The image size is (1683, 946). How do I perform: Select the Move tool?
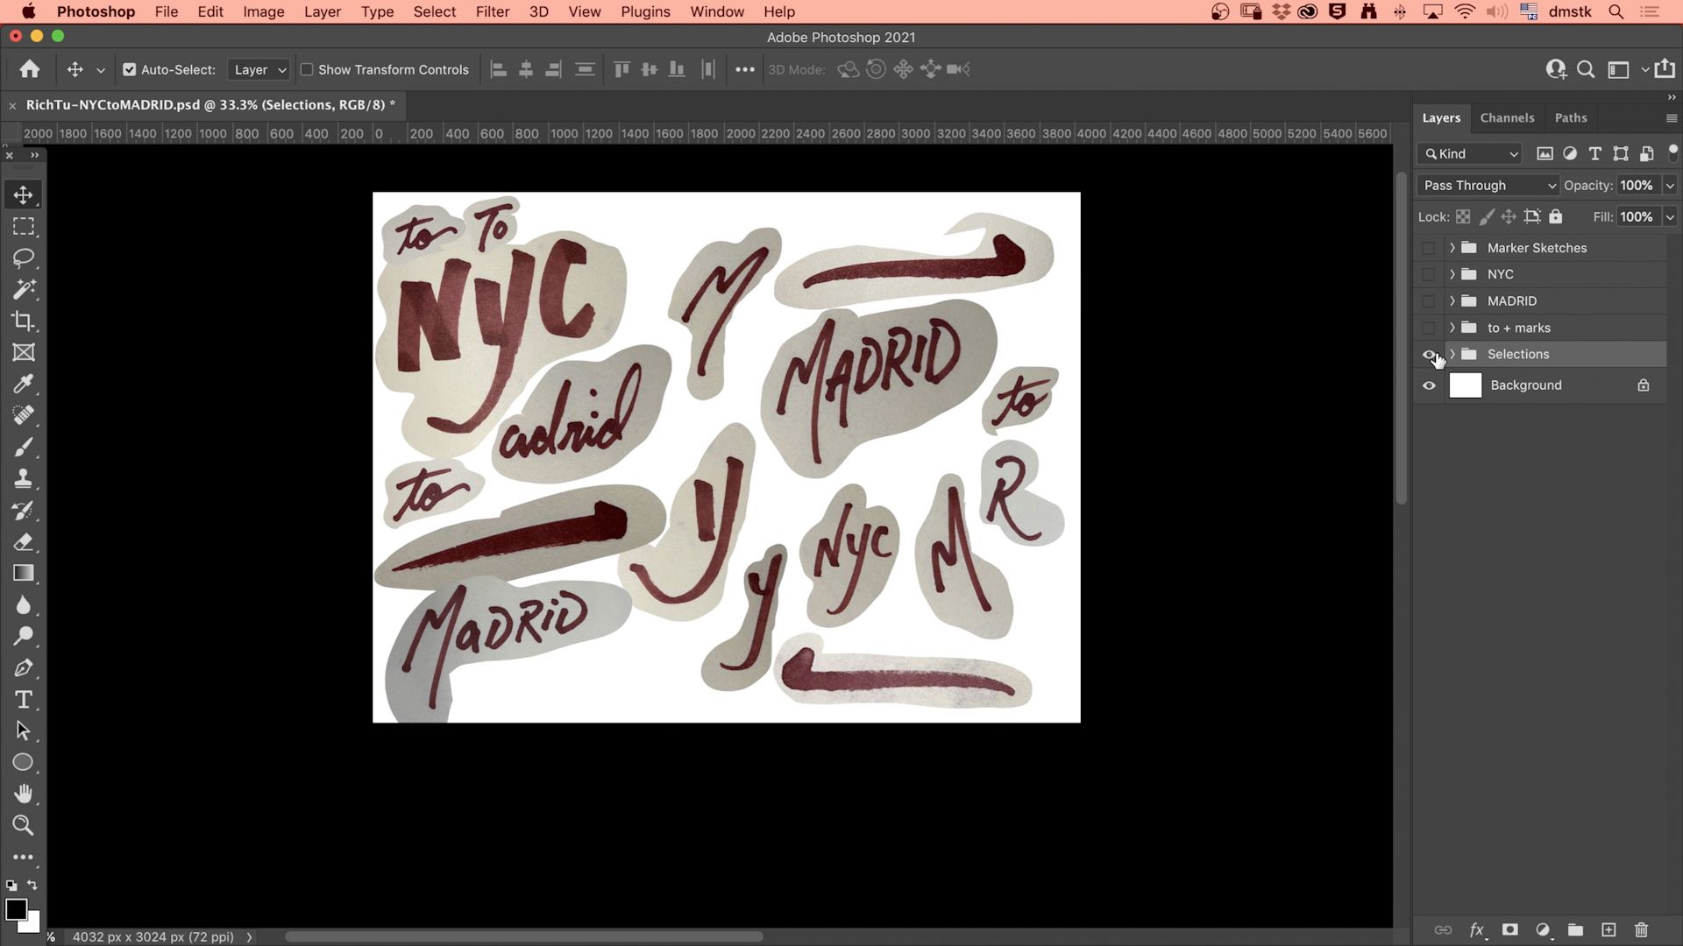(24, 194)
